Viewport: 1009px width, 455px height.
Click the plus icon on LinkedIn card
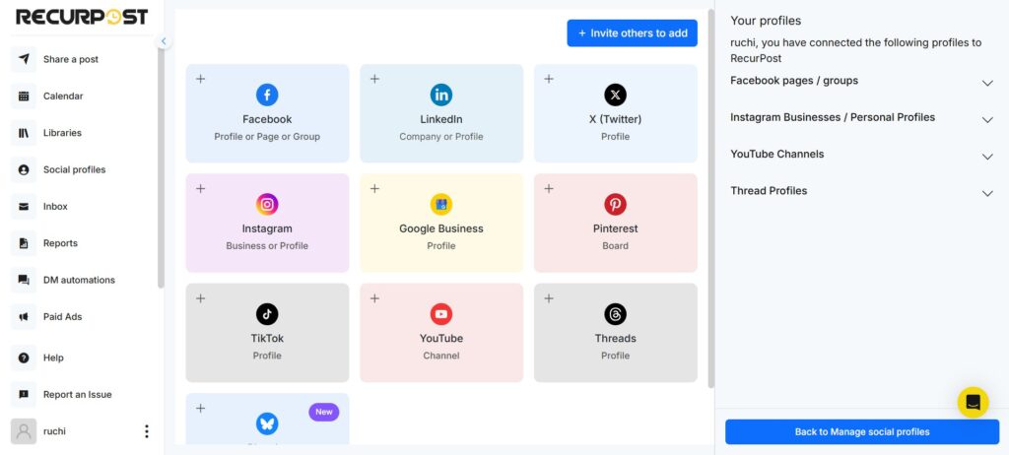[x=374, y=79]
